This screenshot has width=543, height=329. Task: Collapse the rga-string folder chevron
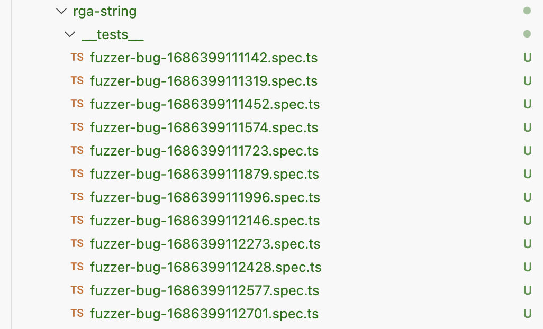61,11
